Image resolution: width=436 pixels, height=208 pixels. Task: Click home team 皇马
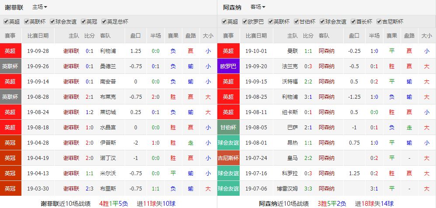click(x=293, y=158)
